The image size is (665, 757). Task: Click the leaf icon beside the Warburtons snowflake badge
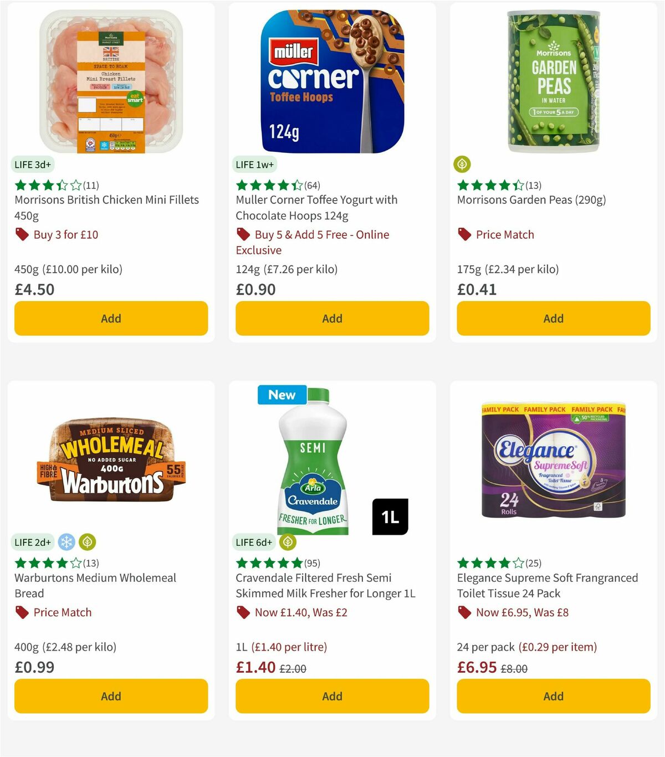tap(87, 542)
